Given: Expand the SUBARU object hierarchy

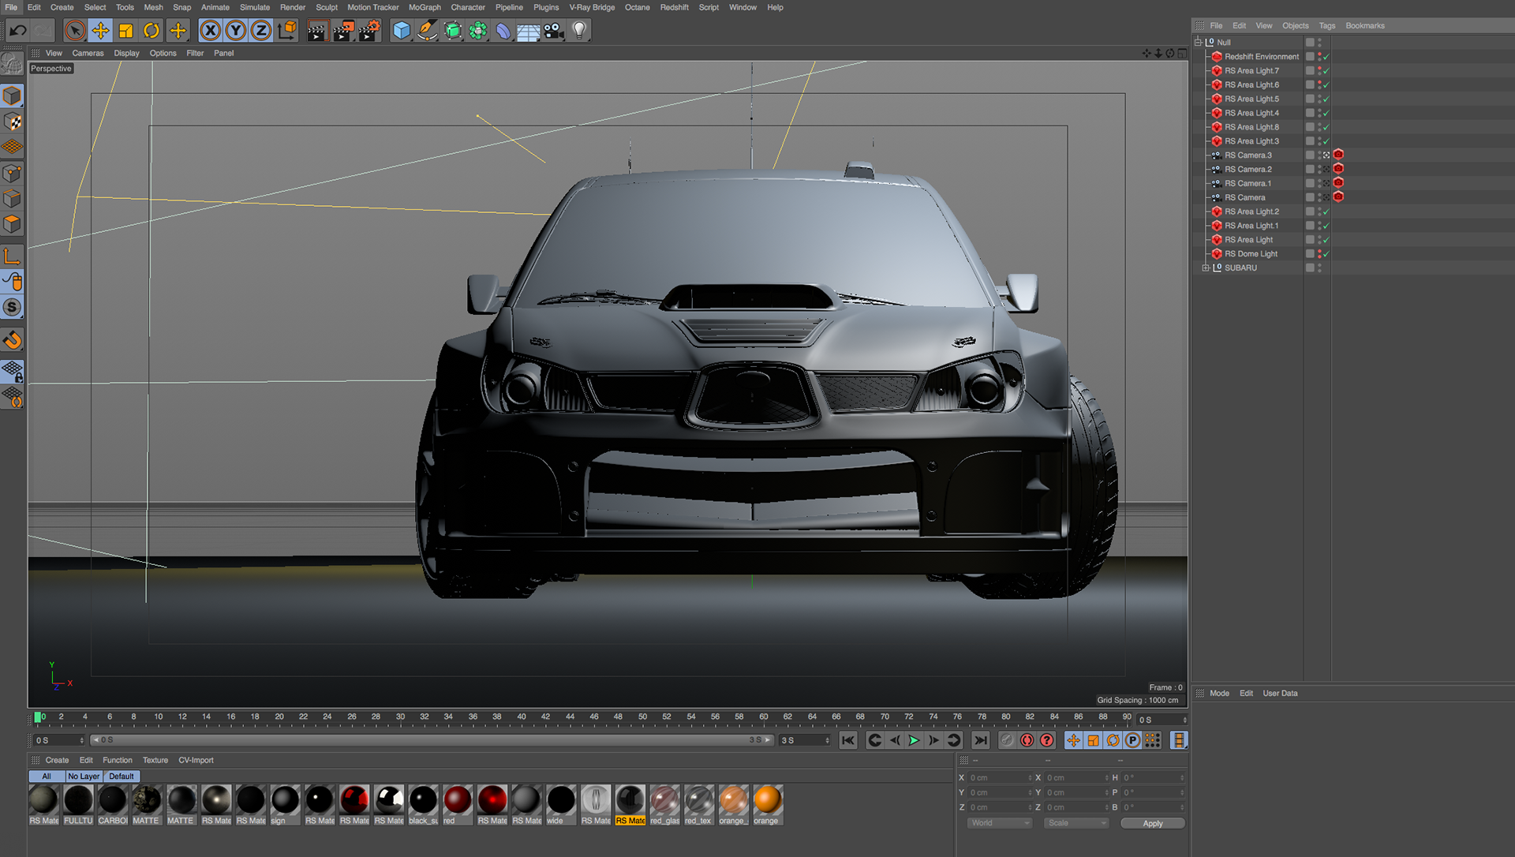Looking at the screenshot, I should click(x=1206, y=268).
